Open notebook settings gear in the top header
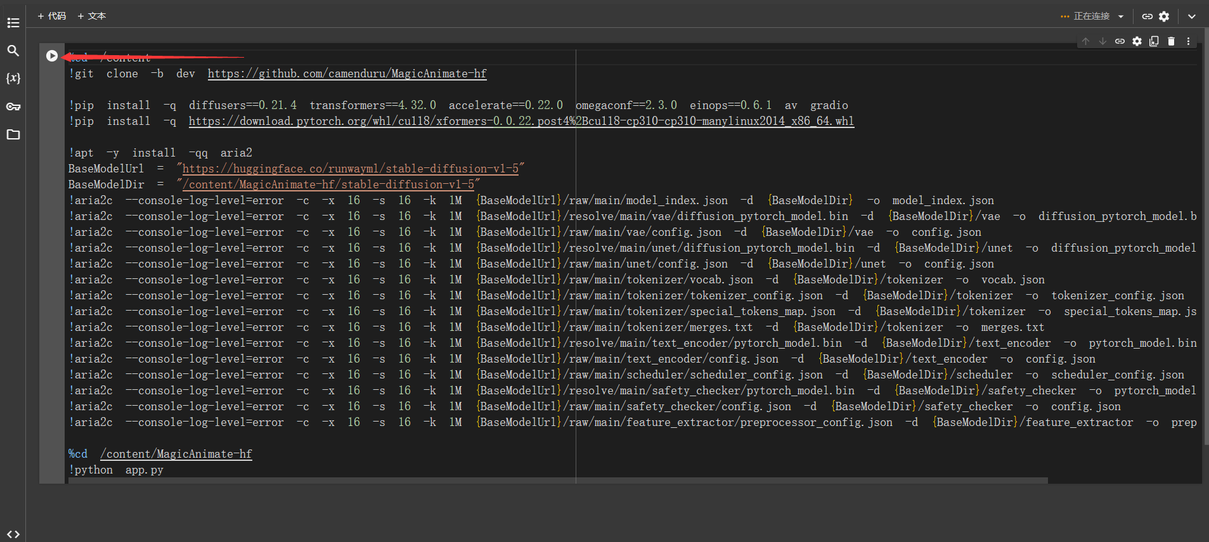This screenshot has width=1209, height=542. [x=1164, y=16]
